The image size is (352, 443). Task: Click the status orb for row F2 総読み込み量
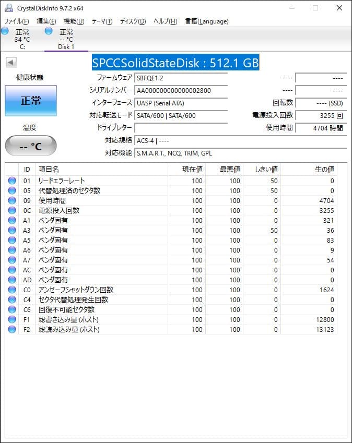point(12,329)
